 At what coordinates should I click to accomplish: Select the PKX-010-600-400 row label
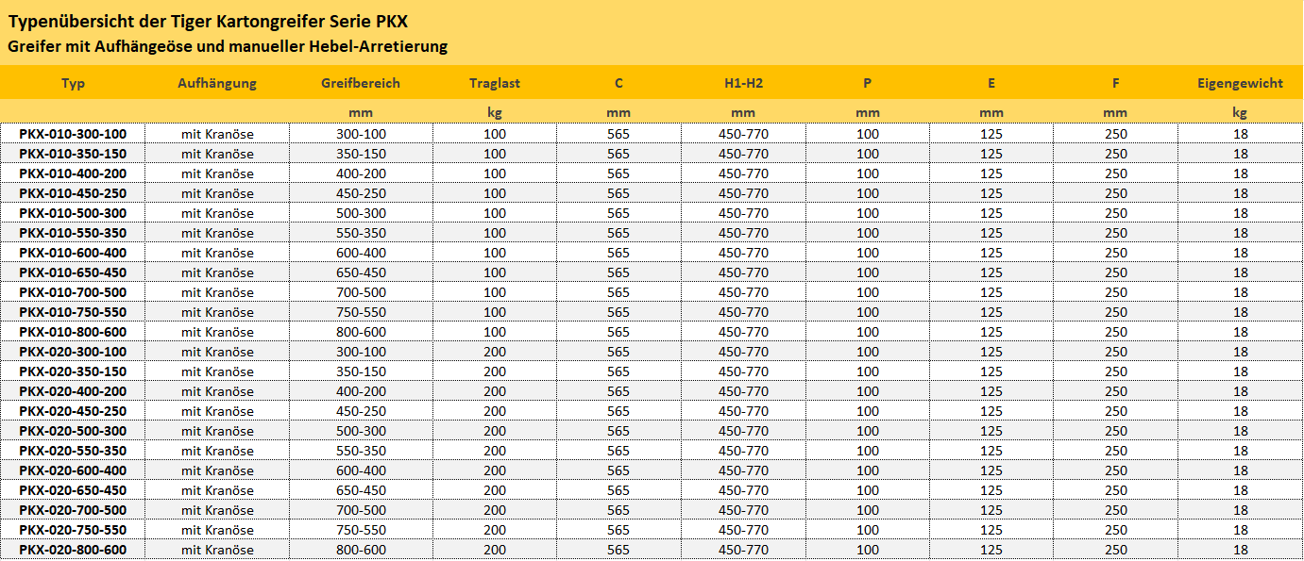[x=73, y=253]
